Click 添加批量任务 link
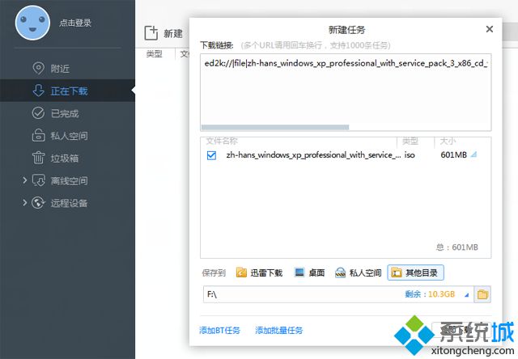Viewport: 518px width, 359px height. tap(278, 330)
